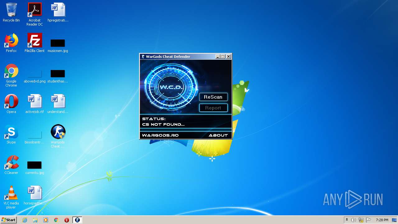Screen dimensions: 398x224
Task: Click the WarGods Cheat Defender taskbar button
Action: point(77,220)
